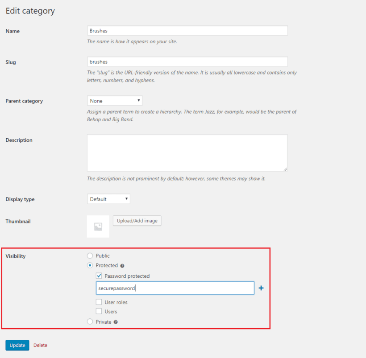Click the help icon next to Protected
This screenshot has width=366, height=358.
[x=123, y=265]
